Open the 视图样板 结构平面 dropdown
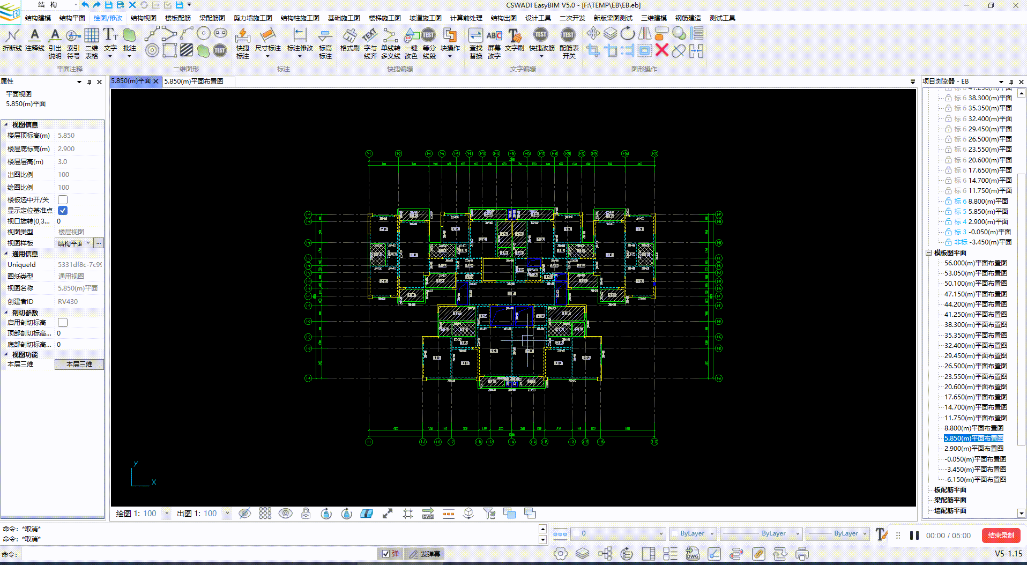The image size is (1027, 565). click(x=74, y=243)
